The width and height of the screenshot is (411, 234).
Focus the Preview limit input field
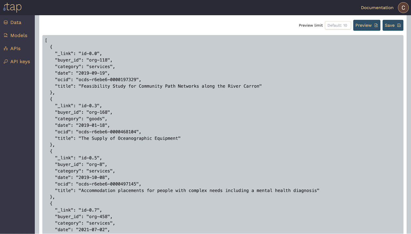(x=338, y=25)
